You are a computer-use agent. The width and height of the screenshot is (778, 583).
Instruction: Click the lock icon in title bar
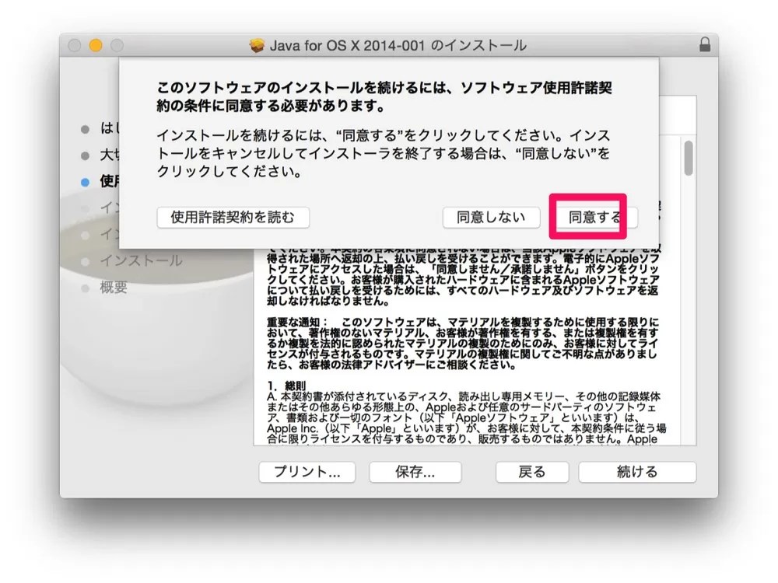pyautogui.click(x=705, y=44)
